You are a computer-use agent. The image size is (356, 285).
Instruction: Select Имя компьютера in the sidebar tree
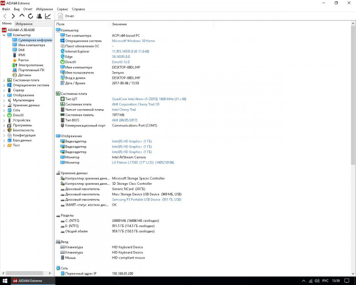(x=32, y=45)
